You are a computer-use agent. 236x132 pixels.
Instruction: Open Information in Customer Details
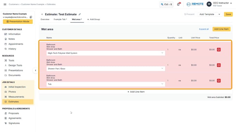coord(14,34)
